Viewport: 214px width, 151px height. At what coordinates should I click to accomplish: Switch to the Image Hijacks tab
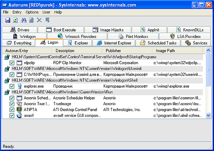click(108, 30)
